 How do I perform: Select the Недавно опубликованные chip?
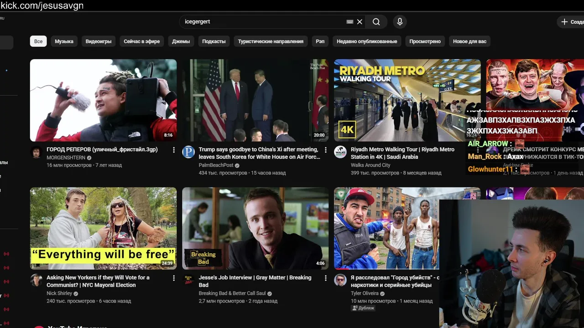[x=367, y=41]
